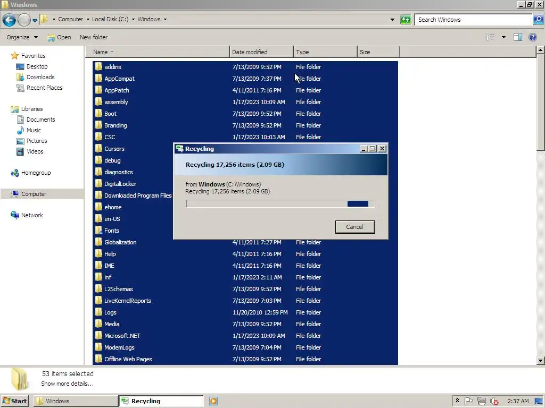545x408 pixels.
Task: Click the Search Windows field
Action: point(473,20)
